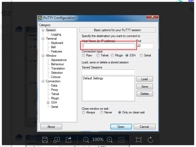196x147 pixels.
Task: Click the 1:1 actual size icon
Action: coord(121,140)
